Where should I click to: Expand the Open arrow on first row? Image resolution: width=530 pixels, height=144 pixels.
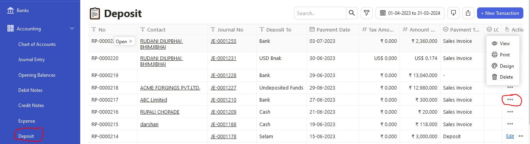(x=131, y=41)
